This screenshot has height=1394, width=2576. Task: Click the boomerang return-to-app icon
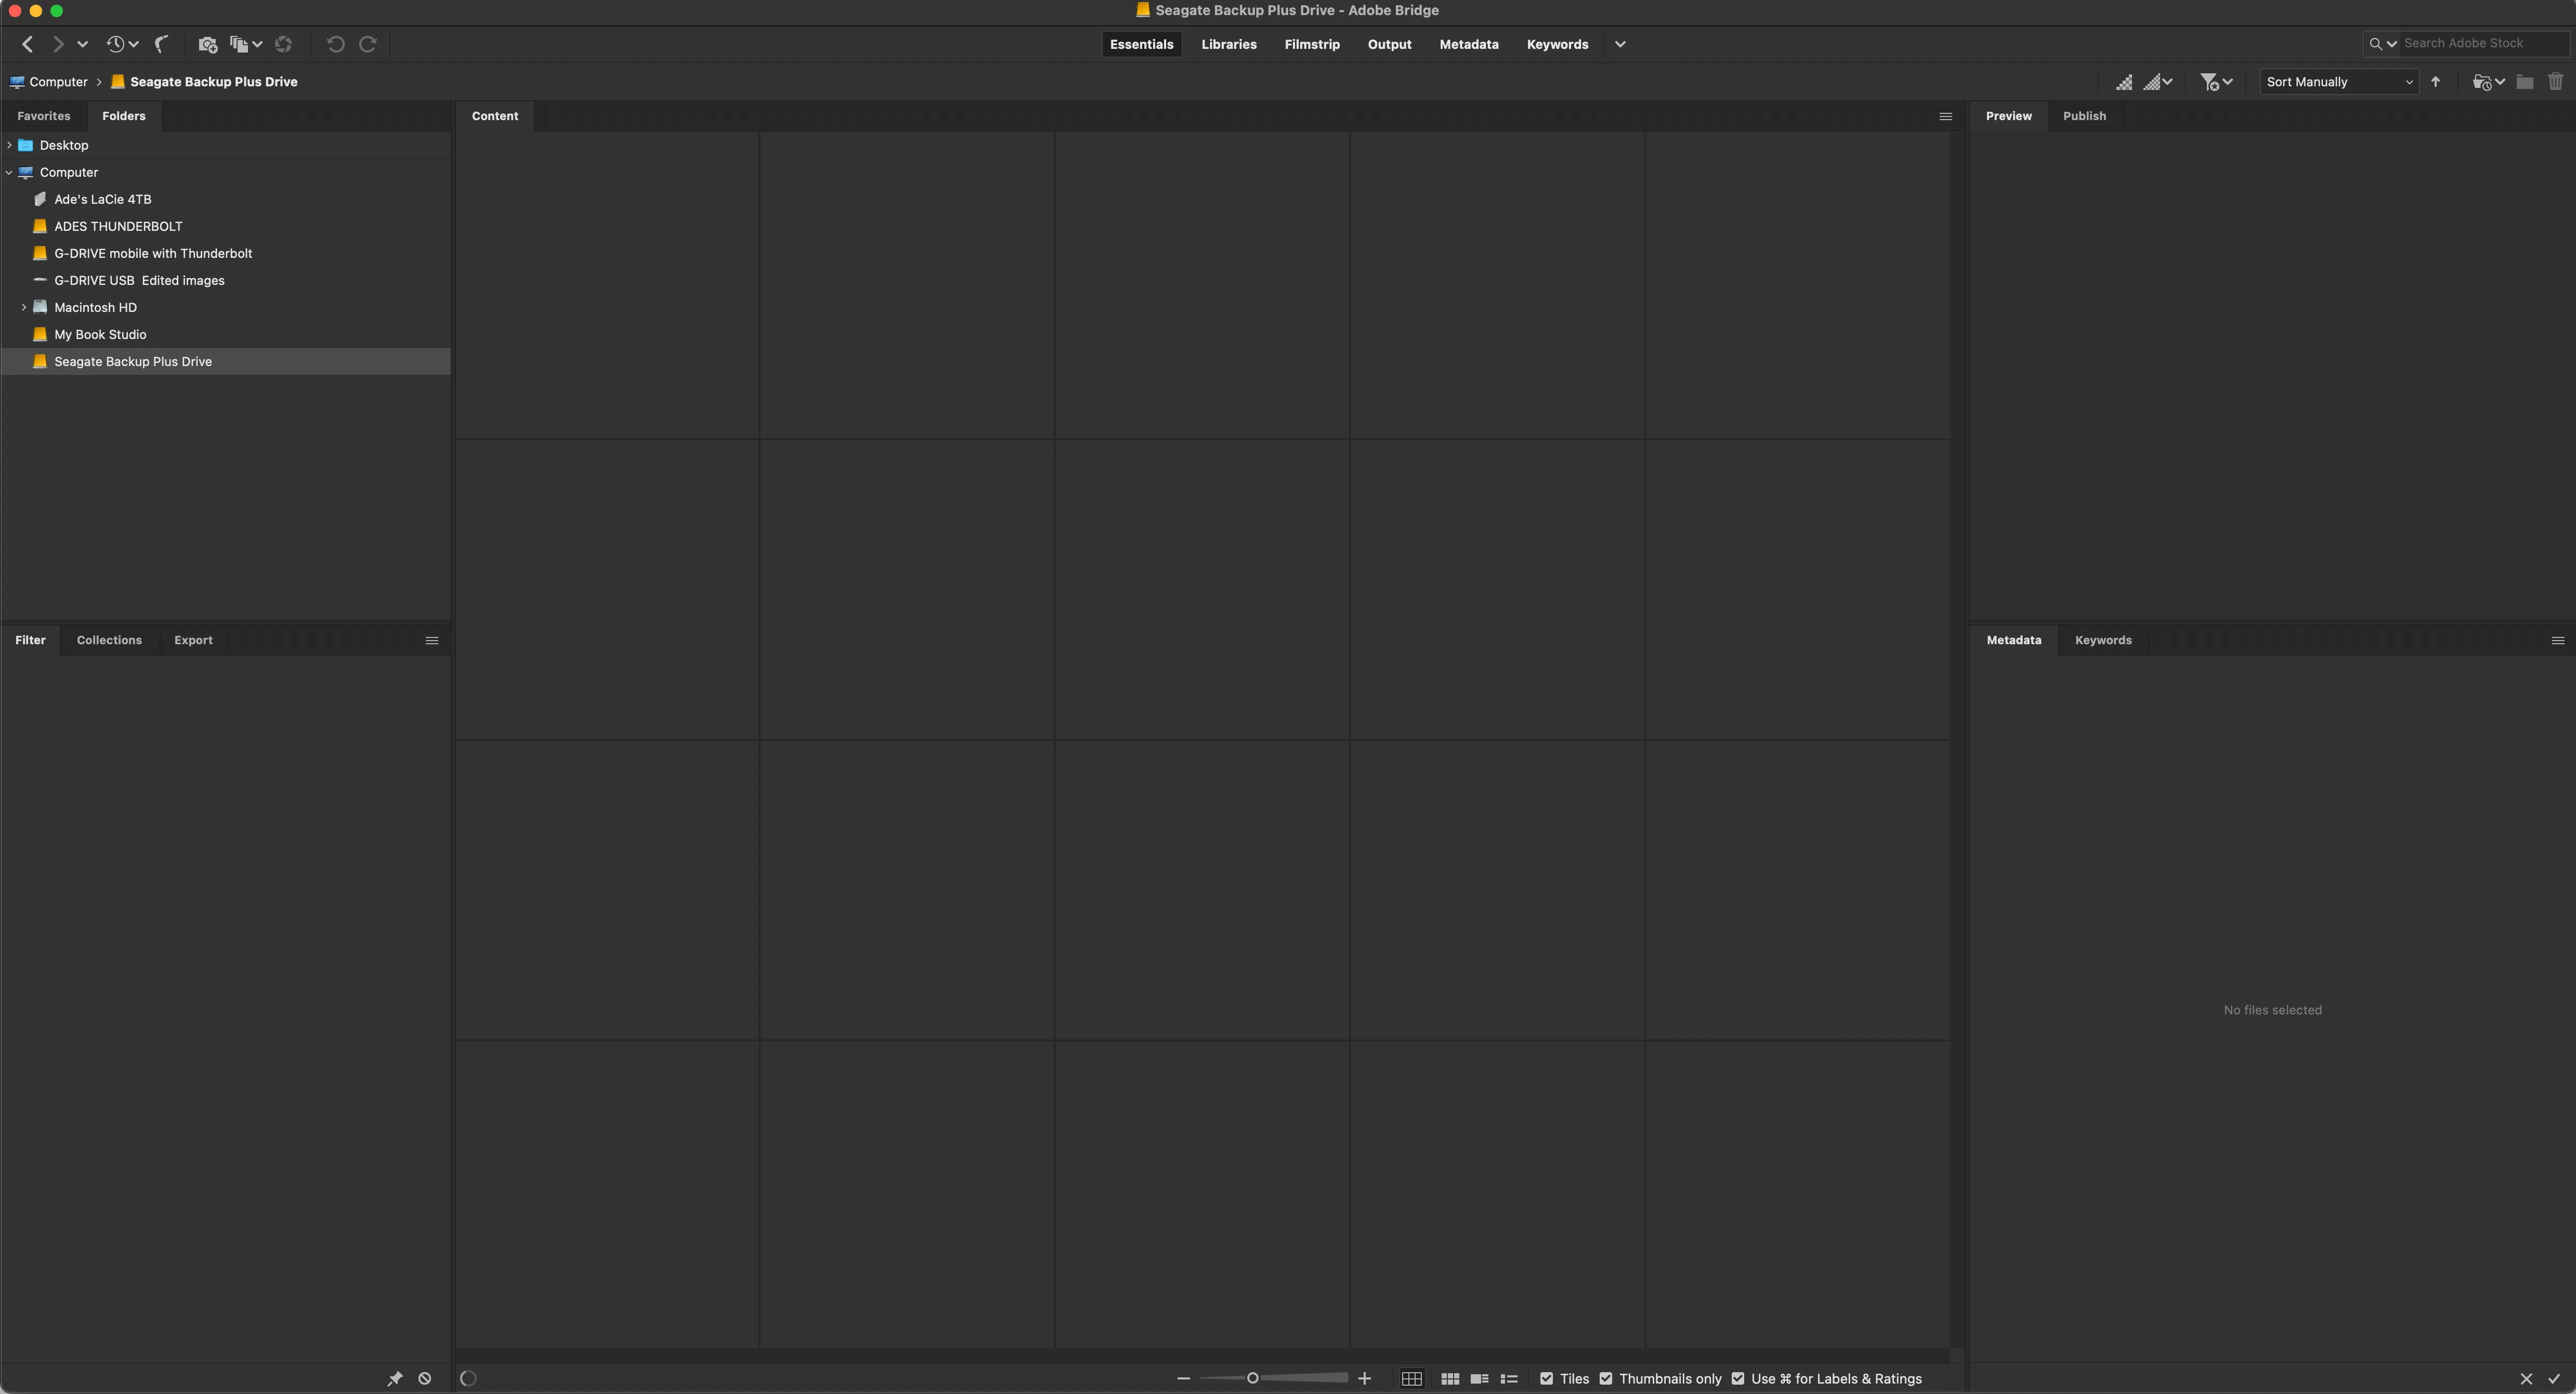point(162,44)
